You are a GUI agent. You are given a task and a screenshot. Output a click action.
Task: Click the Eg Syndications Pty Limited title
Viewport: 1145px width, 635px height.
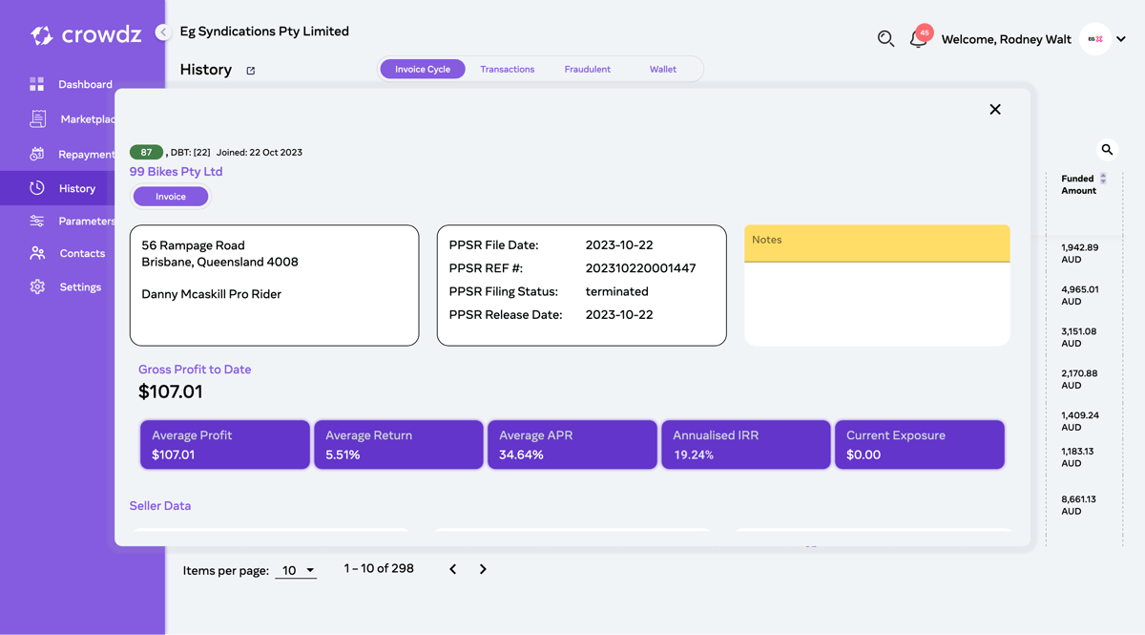[264, 32]
